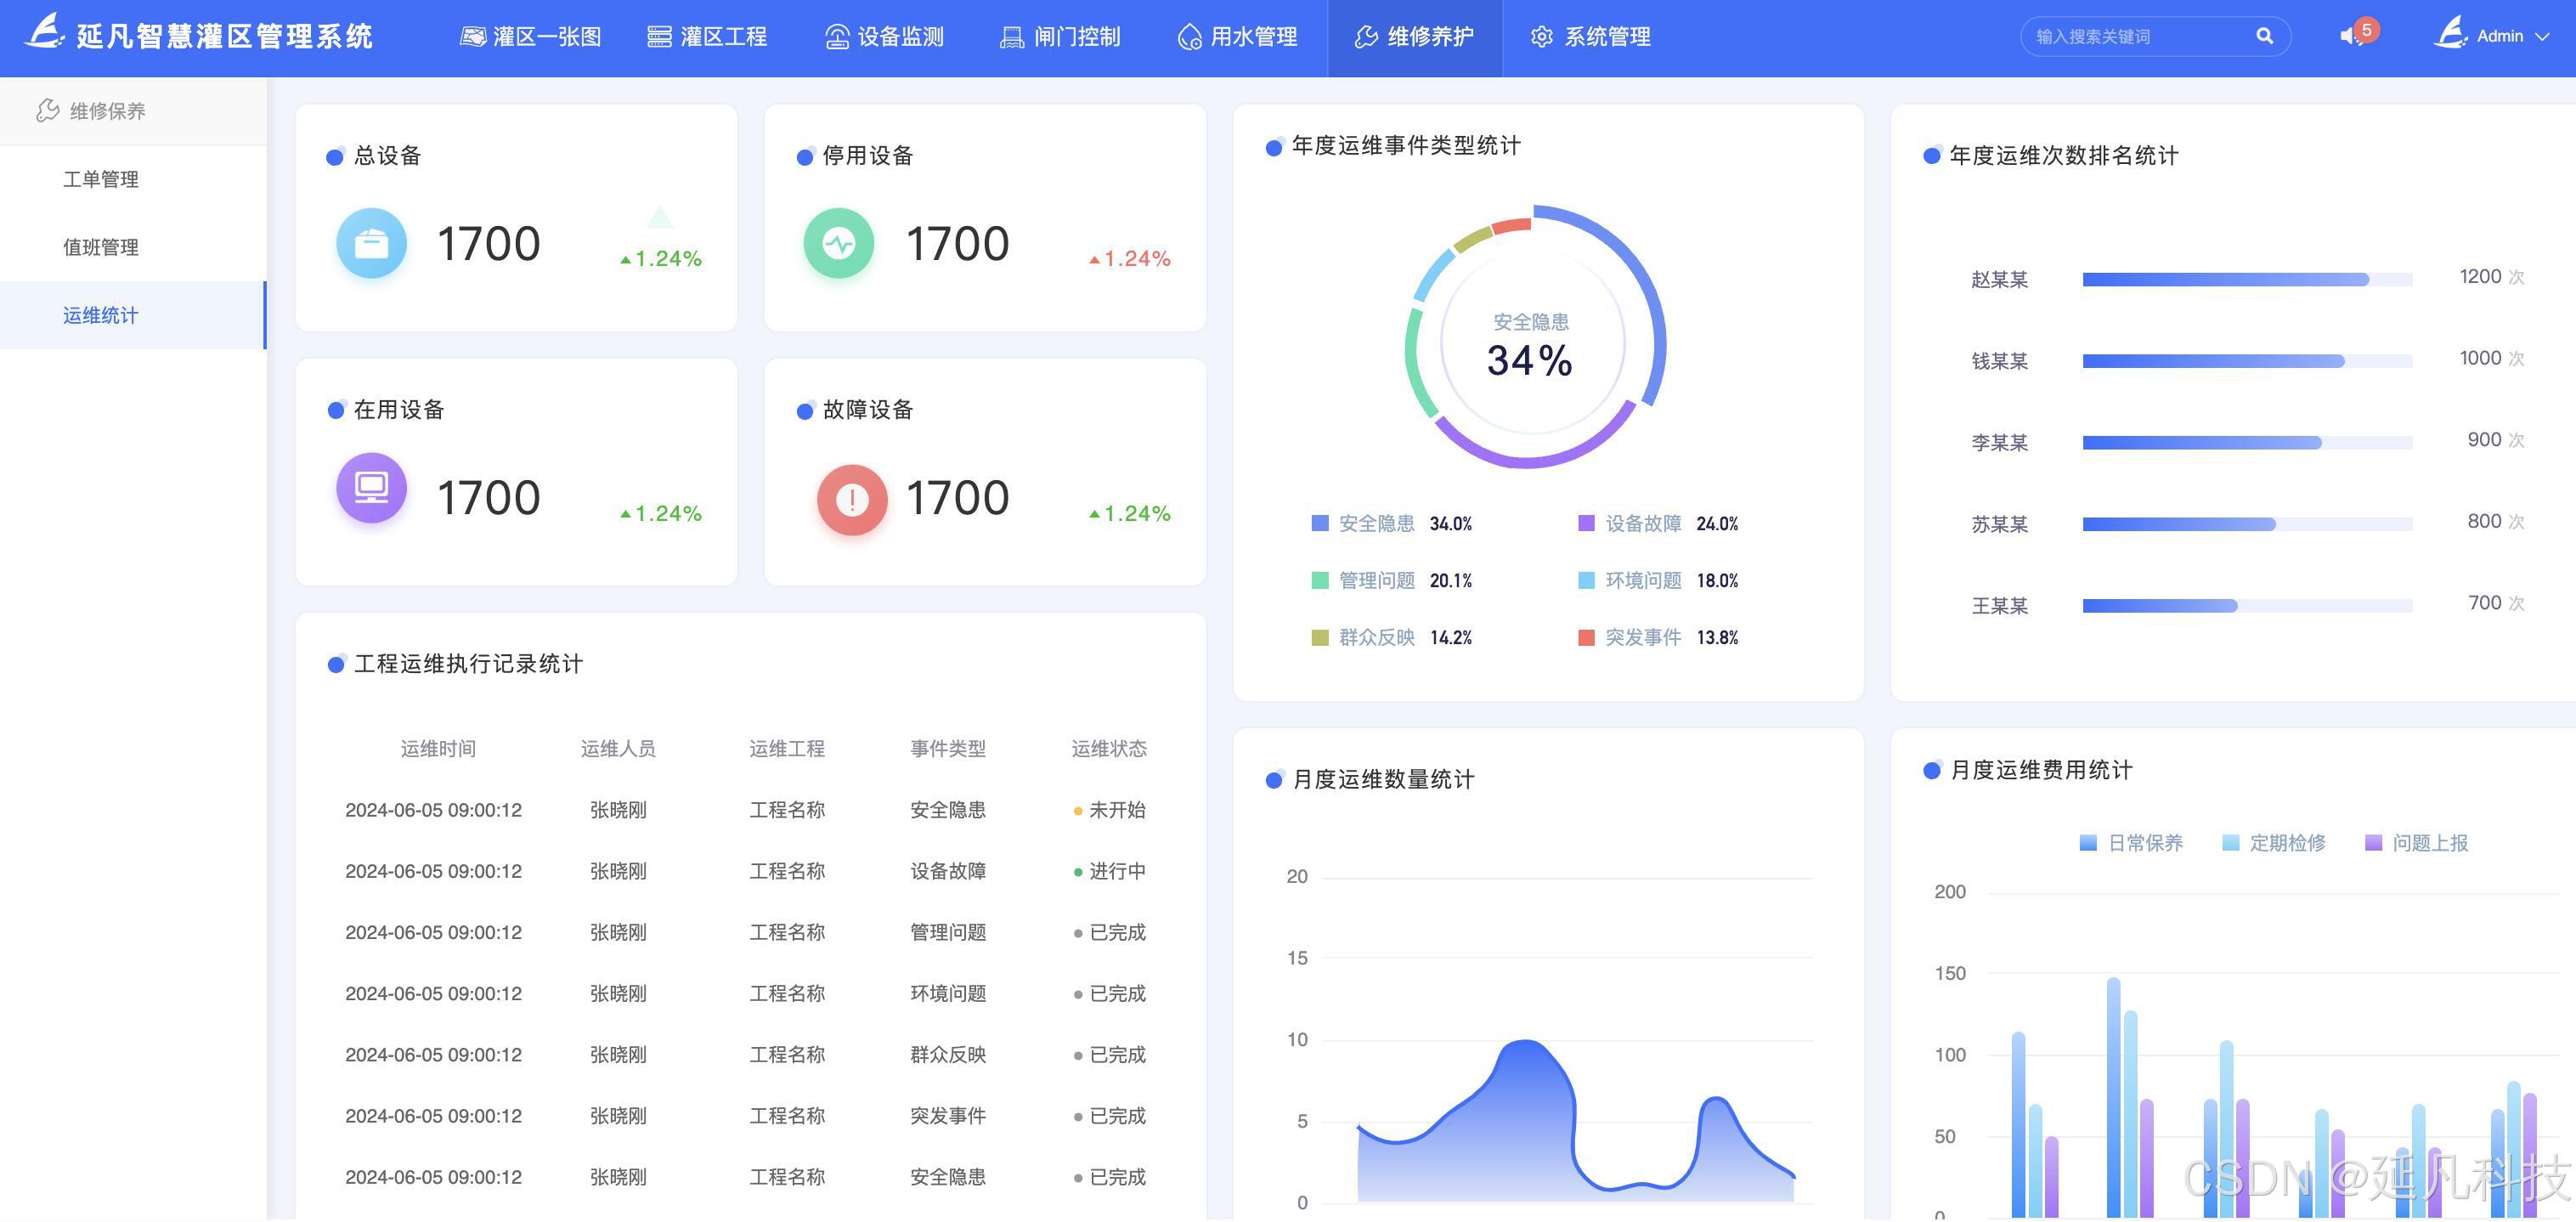This screenshot has width=2576, height=1222.
Task: Open the 灌区工程 menu
Action: 707,37
